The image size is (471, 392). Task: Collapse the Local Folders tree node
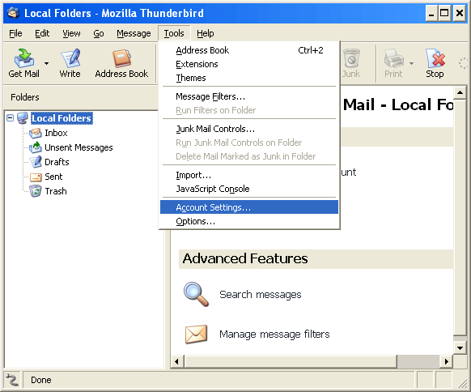[11, 117]
